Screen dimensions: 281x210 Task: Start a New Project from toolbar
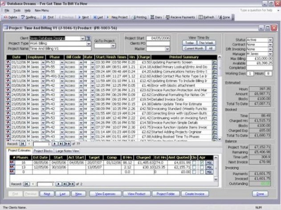117,17
